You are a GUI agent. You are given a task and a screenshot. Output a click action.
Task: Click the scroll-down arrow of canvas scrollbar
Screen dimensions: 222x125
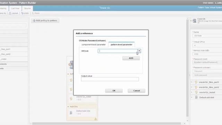[x=187, y=120]
